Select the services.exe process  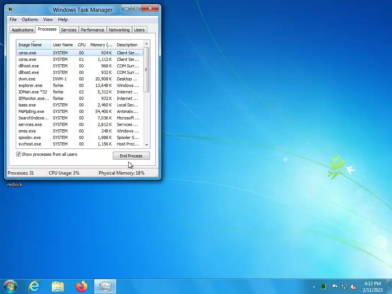point(80,124)
